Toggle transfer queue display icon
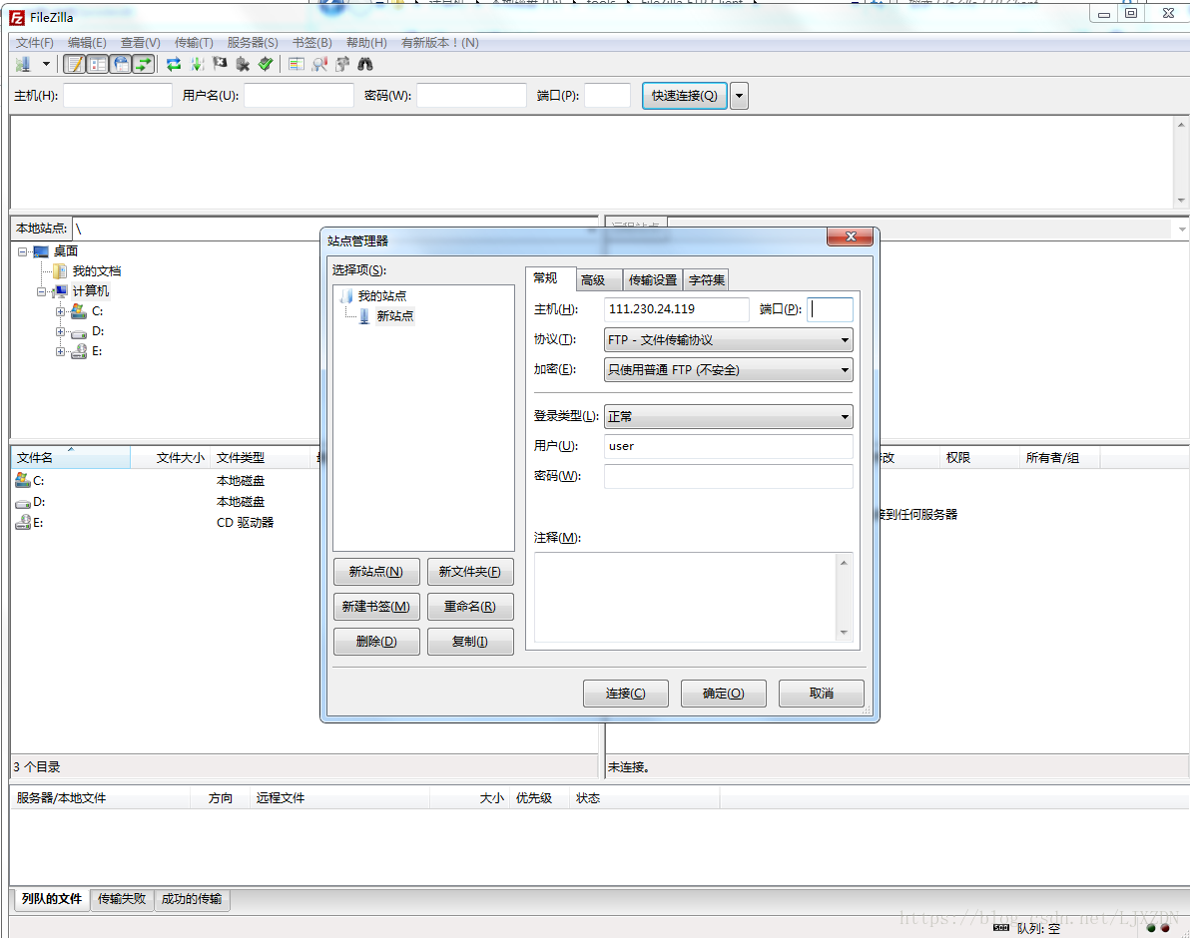The width and height of the screenshot is (1190, 938). [143, 65]
